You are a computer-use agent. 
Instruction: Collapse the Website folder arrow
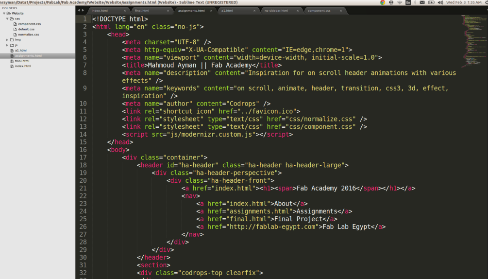coord(4,14)
